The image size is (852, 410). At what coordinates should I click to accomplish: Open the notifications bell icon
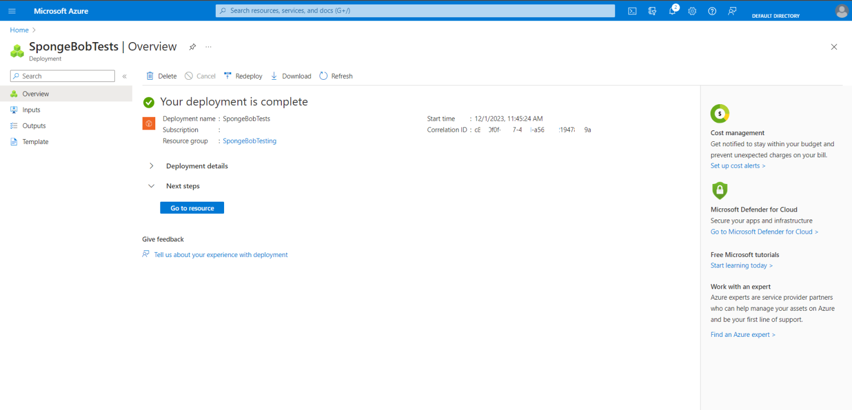point(672,11)
